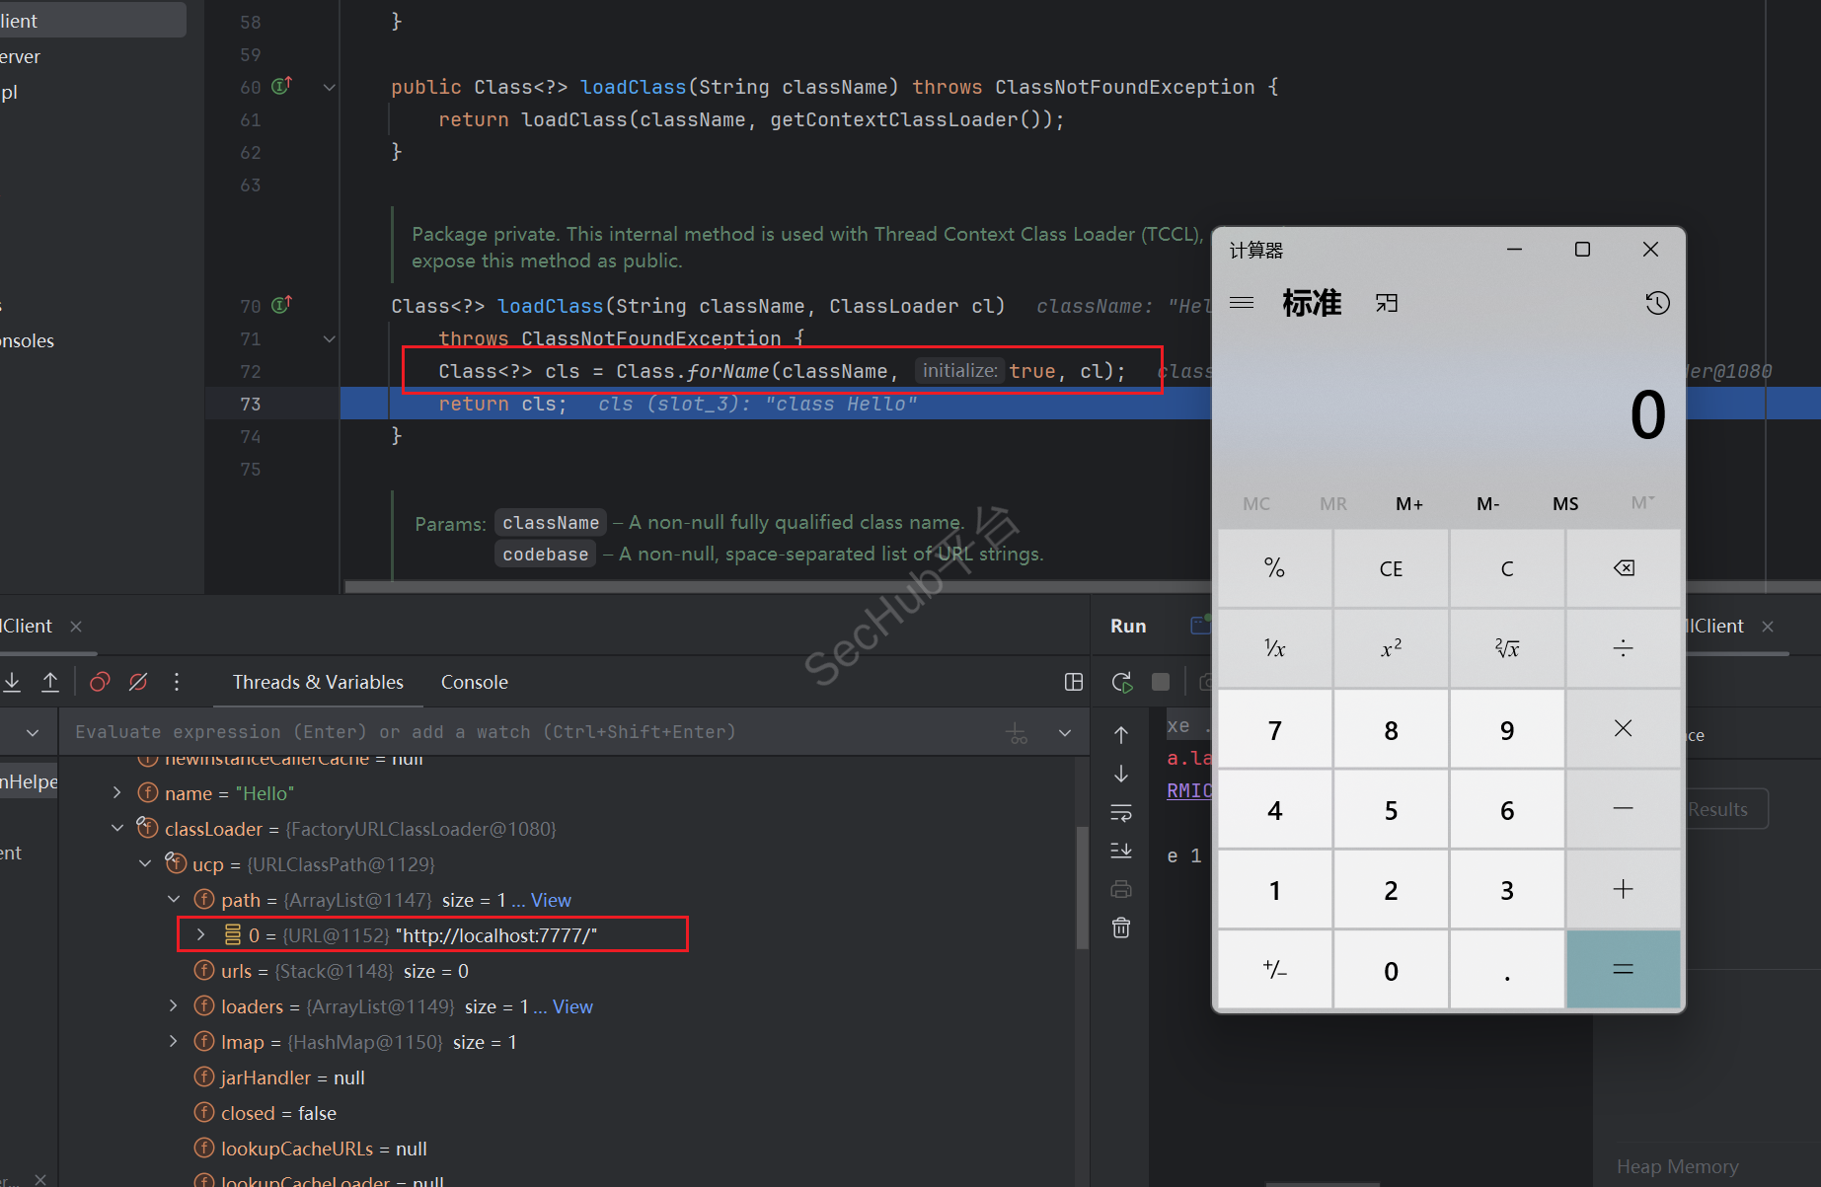
Task: Toggle calculator keep-on-top mode
Action: (x=1387, y=303)
